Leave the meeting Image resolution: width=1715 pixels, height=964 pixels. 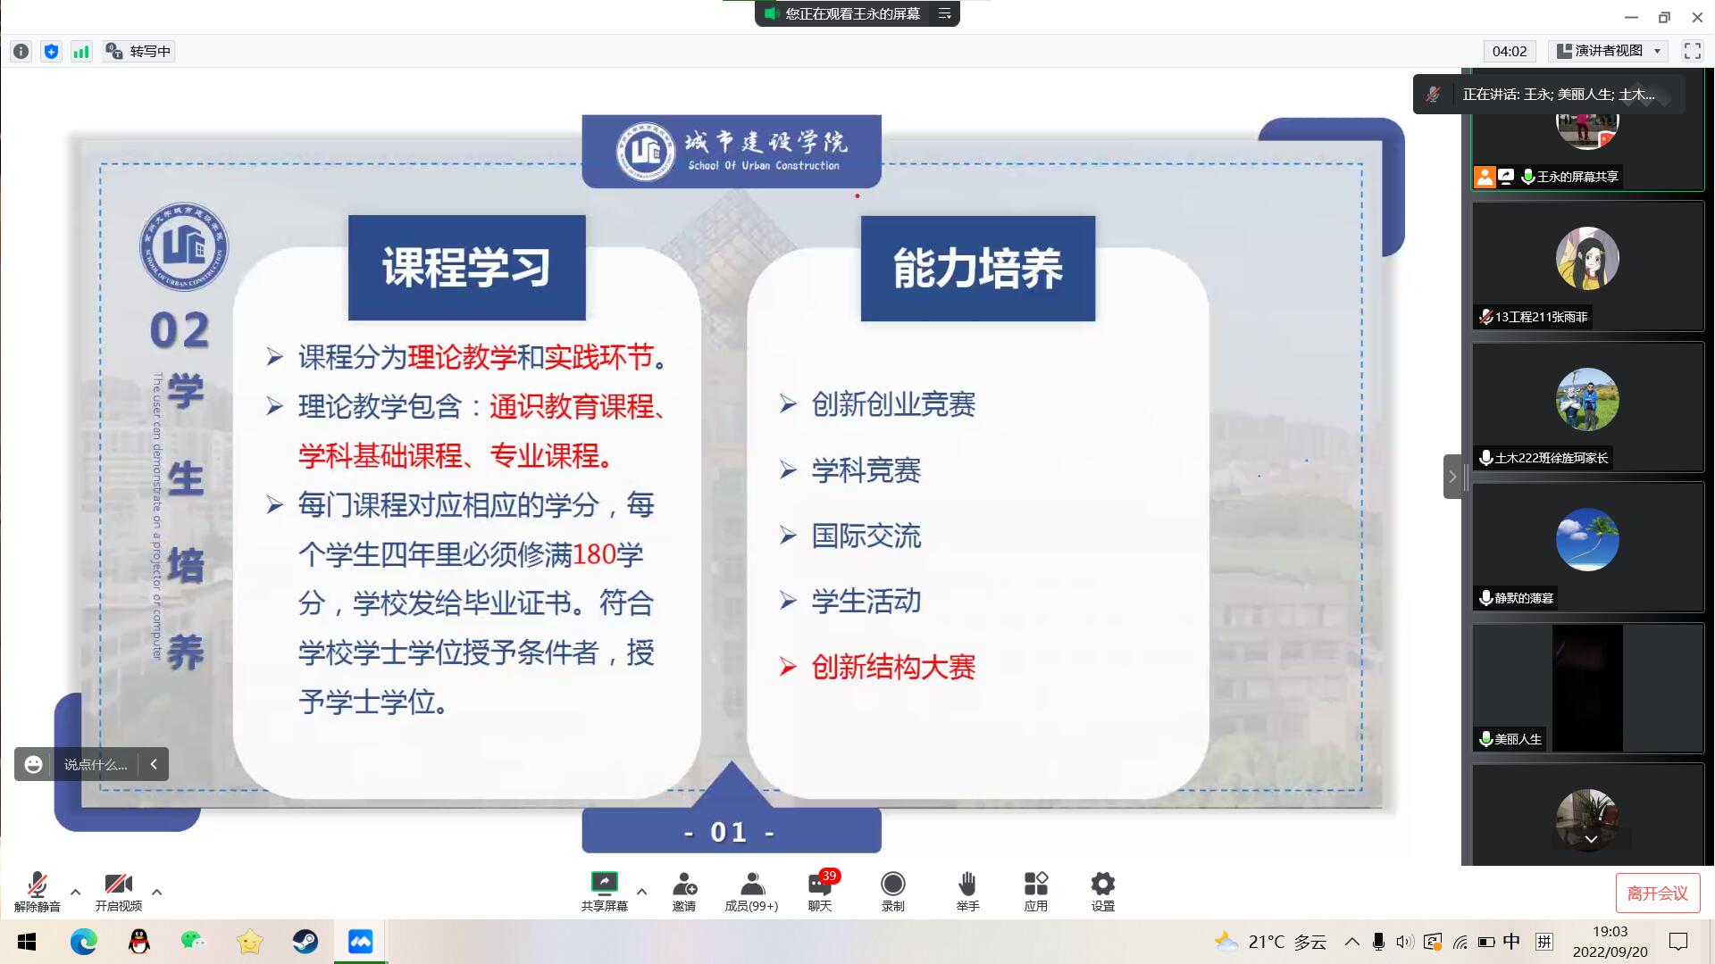click(1657, 893)
